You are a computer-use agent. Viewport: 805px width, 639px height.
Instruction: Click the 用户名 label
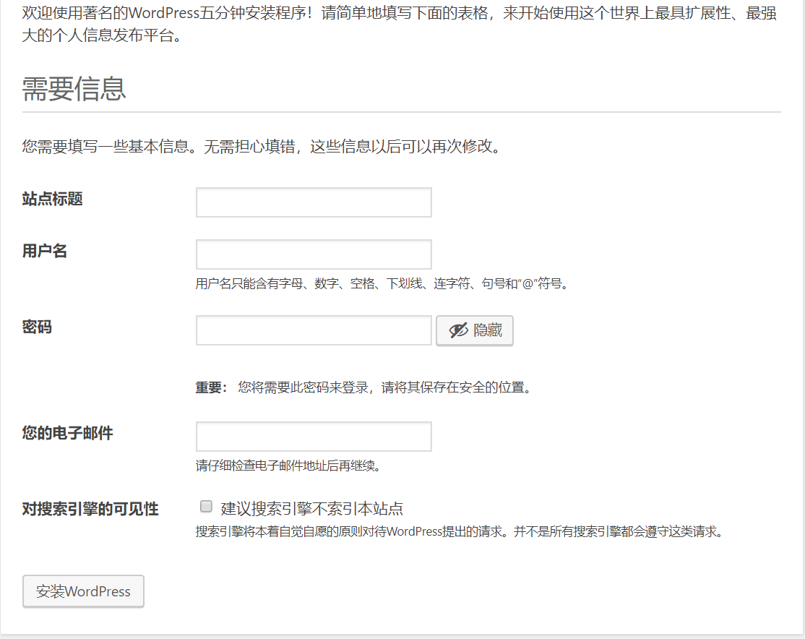pyautogui.click(x=45, y=251)
